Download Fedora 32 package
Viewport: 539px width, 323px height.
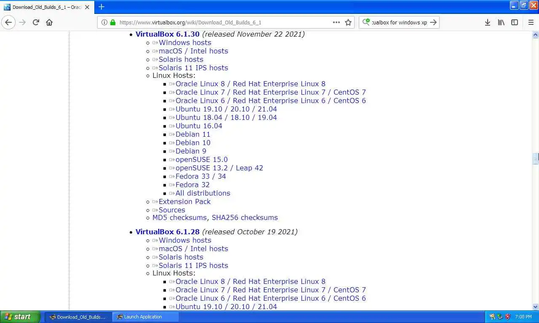[x=192, y=185]
